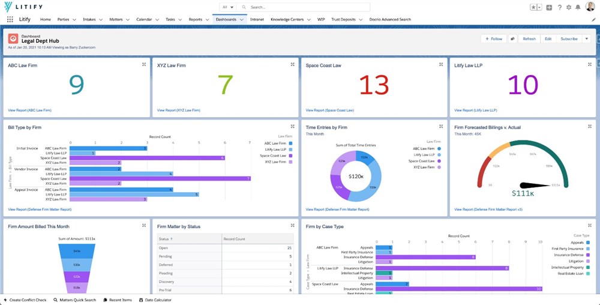Viewport: 600px width, 305px height.
Task: Go to the Home tab
Action: pyautogui.click(x=46, y=20)
